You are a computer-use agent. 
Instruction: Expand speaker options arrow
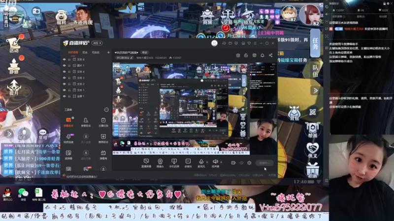pyautogui.click(x=221, y=162)
